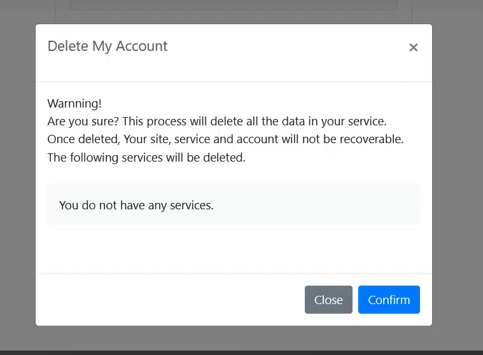Click empty space in the dialog footer
Image resolution: width=483 pixels, height=355 pixels.
(x=165, y=300)
